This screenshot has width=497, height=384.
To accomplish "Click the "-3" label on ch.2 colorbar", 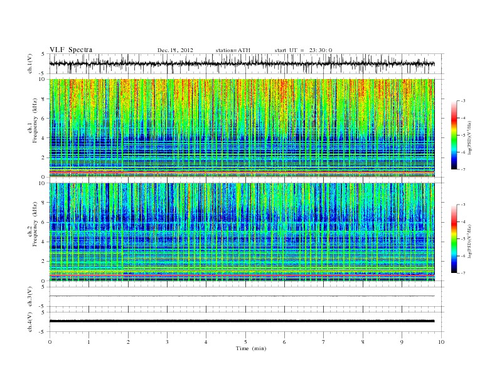I will (x=462, y=205).
